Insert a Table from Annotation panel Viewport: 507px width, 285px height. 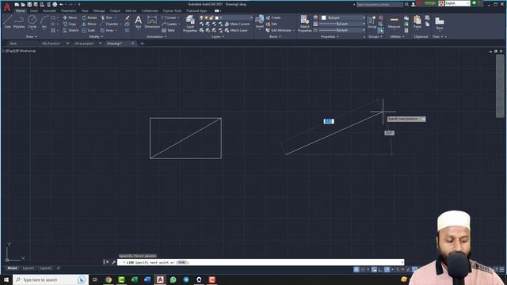click(168, 30)
